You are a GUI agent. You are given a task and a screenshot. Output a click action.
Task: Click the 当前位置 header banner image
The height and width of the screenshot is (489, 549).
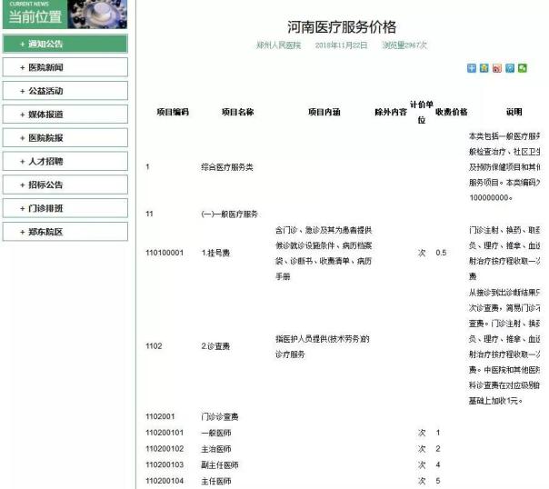click(x=64, y=15)
